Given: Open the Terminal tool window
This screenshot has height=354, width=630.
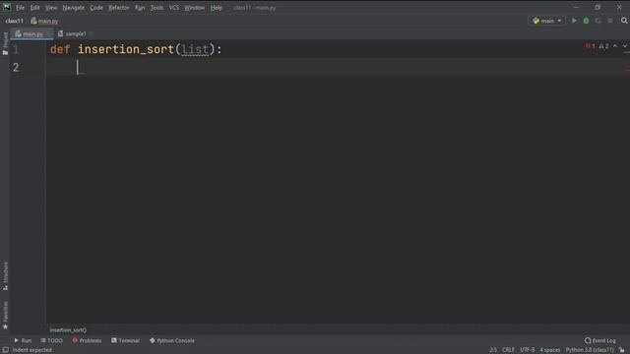Looking at the screenshot, I should (125, 340).
